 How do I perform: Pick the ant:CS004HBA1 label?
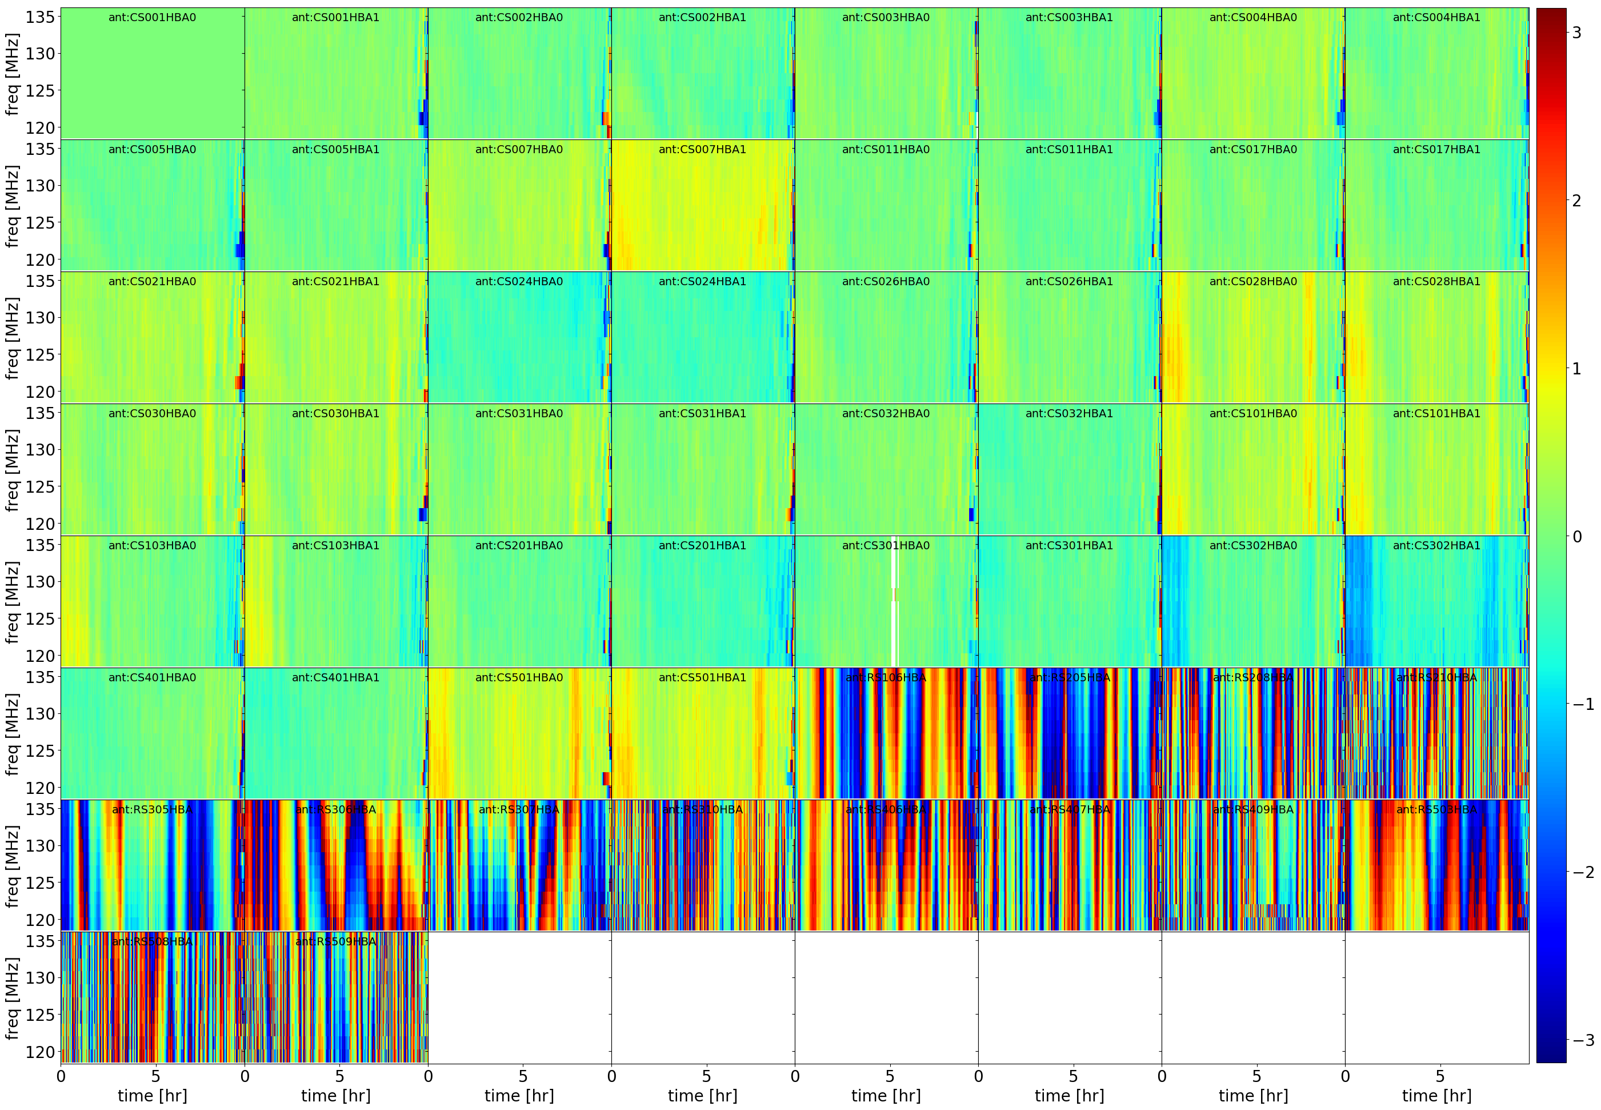[1437, 17]
